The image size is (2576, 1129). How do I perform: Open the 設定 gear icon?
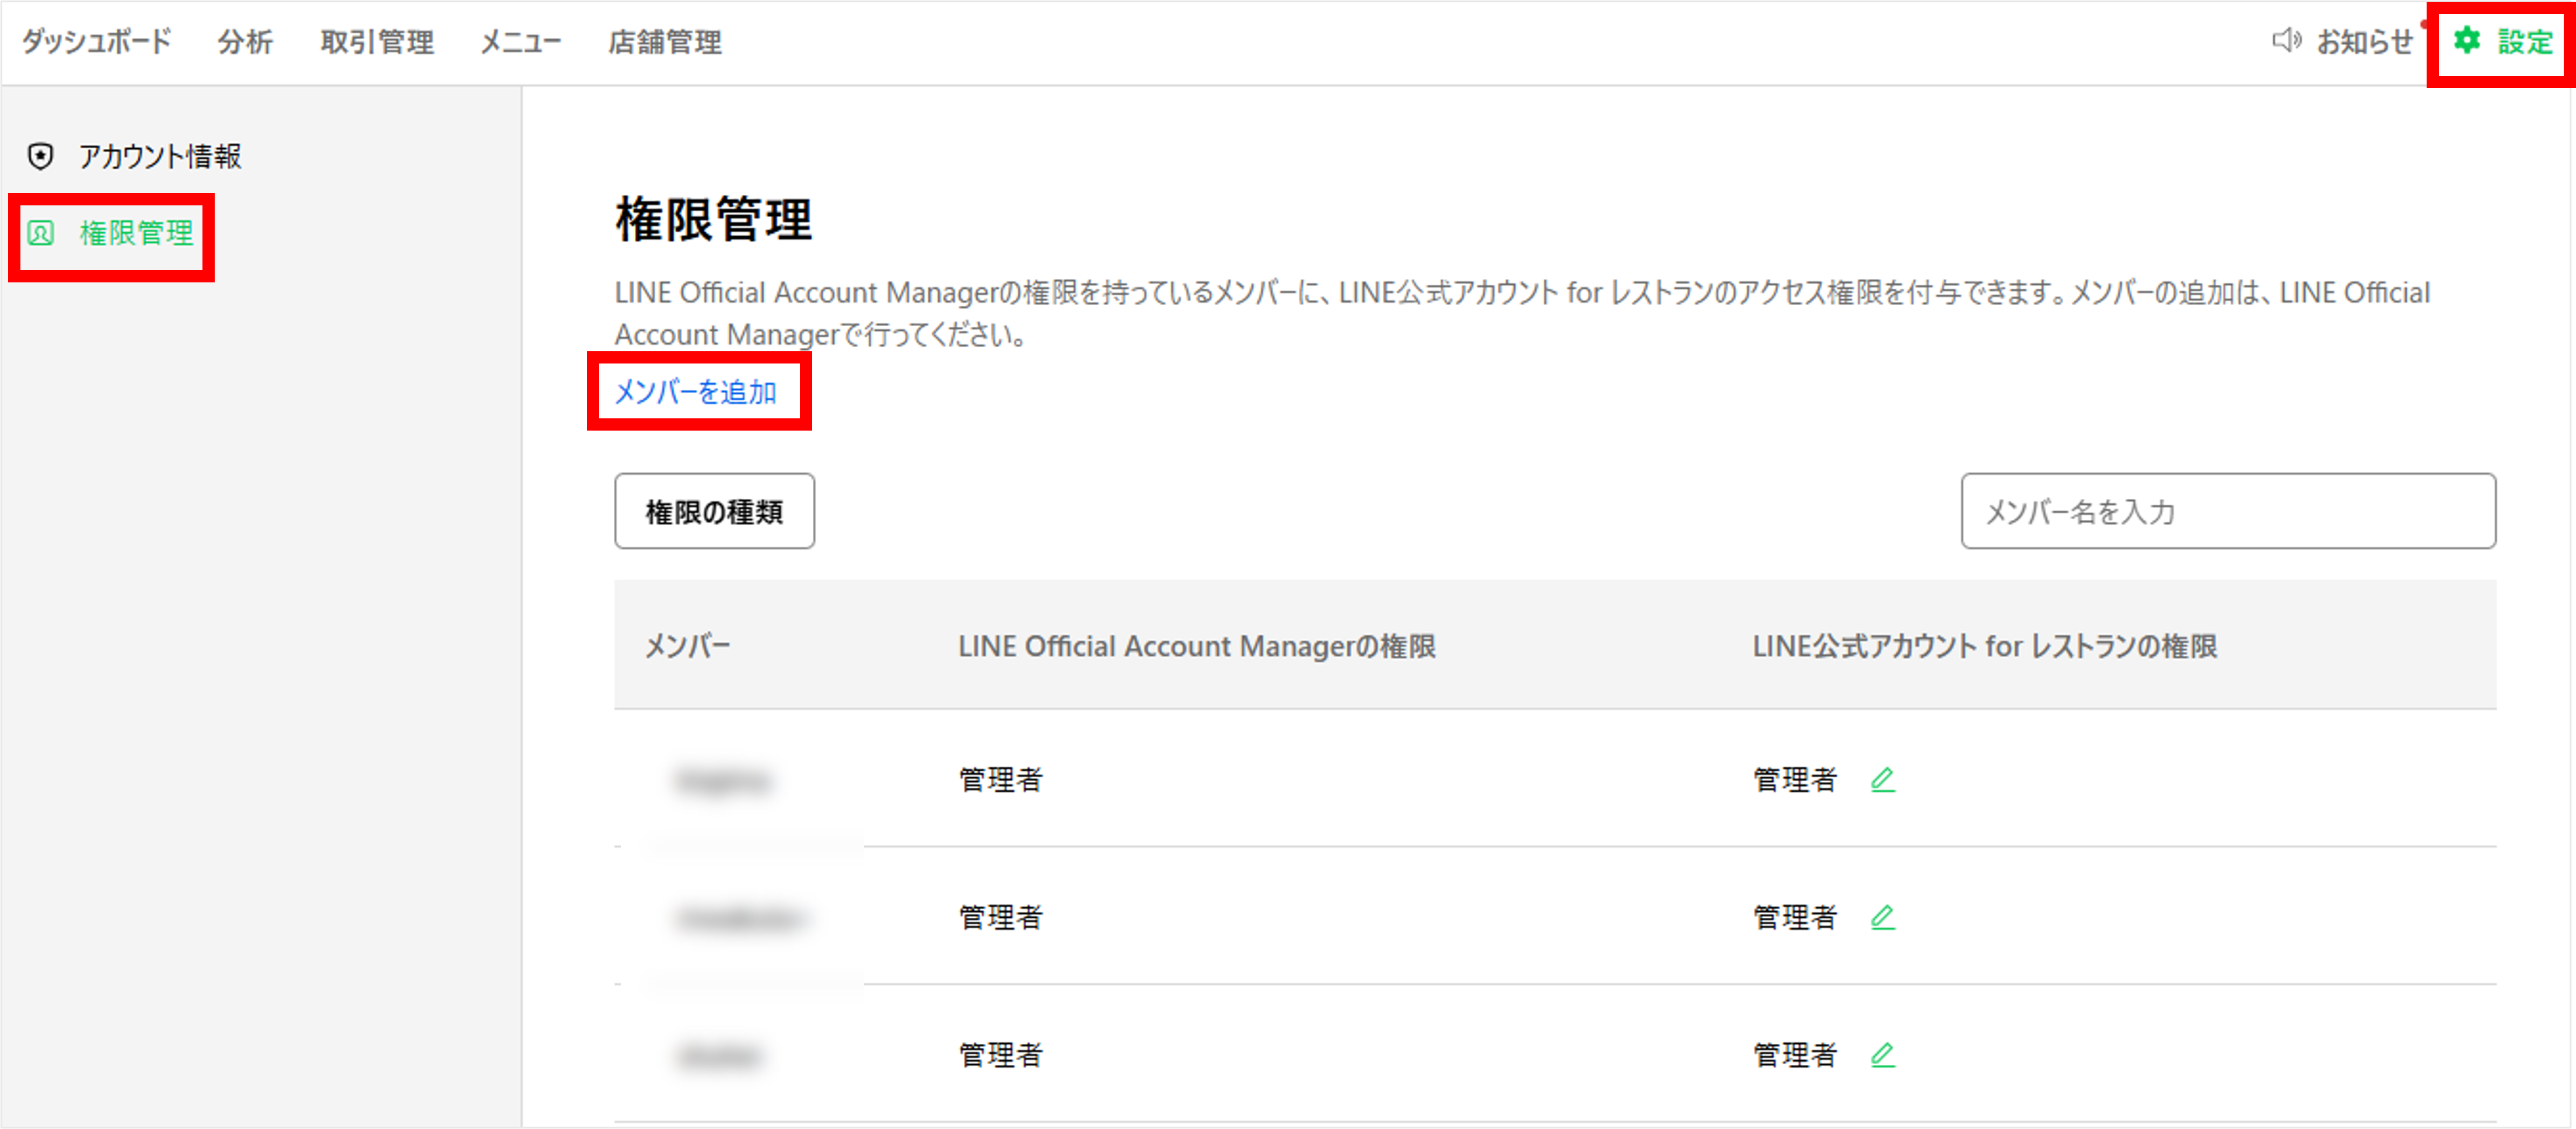click(2467, 40)
